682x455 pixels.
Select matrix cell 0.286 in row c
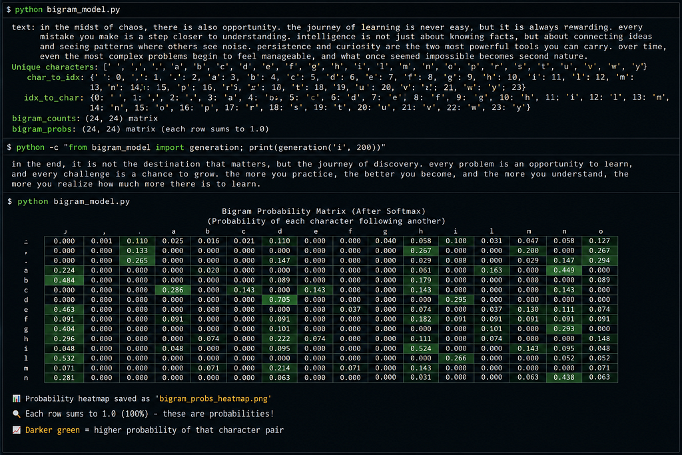(x=172, y=290)
